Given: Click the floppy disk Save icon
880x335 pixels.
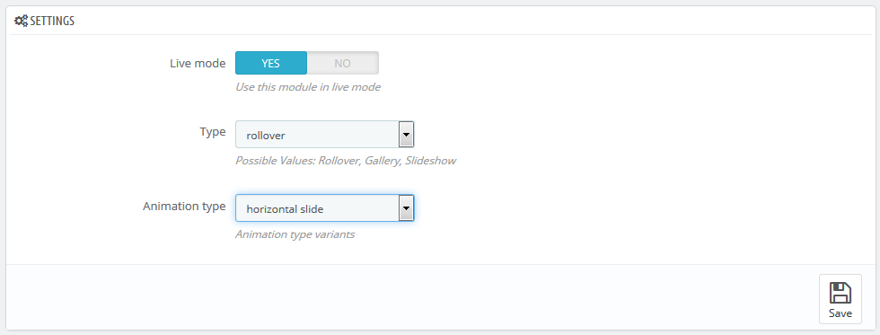Looking at the screenshot, I should [x=840, y=293].
